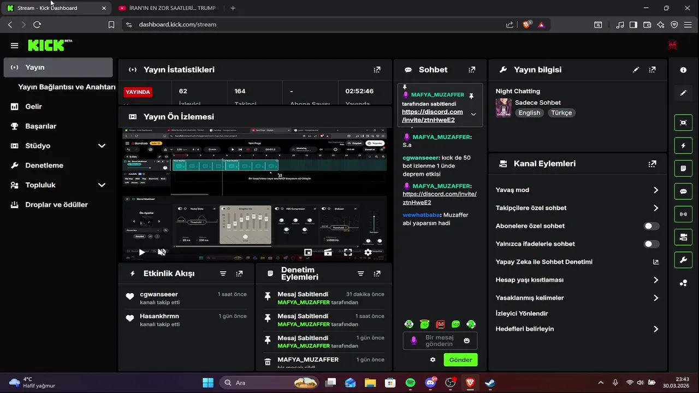Play the stream preview video
Viewport: 699px width, 393px height.
[141, 252]
